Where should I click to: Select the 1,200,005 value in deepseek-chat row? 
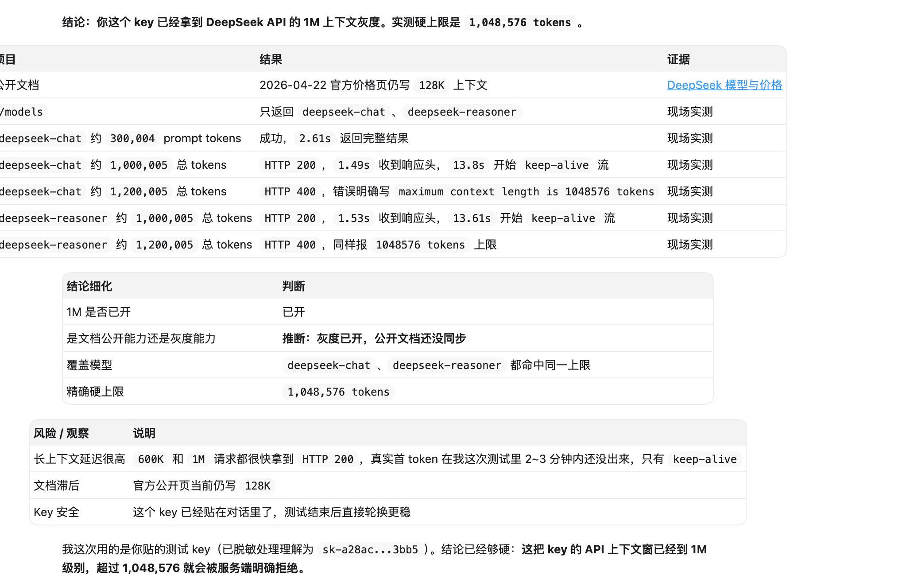pos(139,191)
